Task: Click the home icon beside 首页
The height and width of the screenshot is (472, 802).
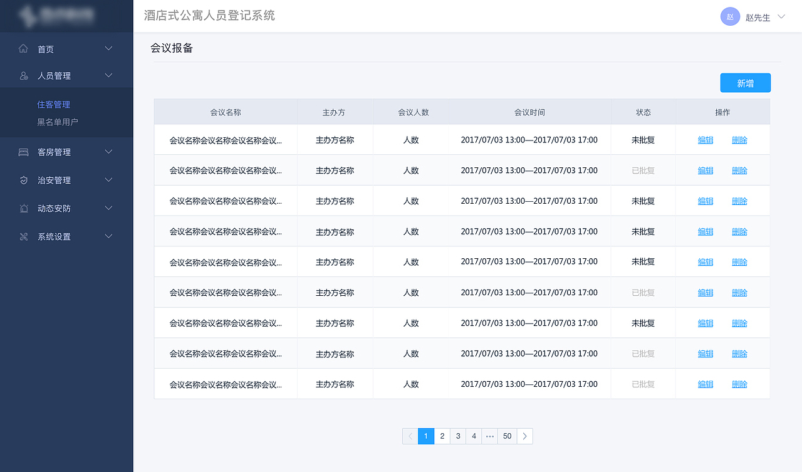Action: point(24,49)
